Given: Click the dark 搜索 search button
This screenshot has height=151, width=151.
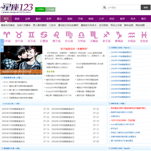Looking at the screenshot, I should (146, 8).
